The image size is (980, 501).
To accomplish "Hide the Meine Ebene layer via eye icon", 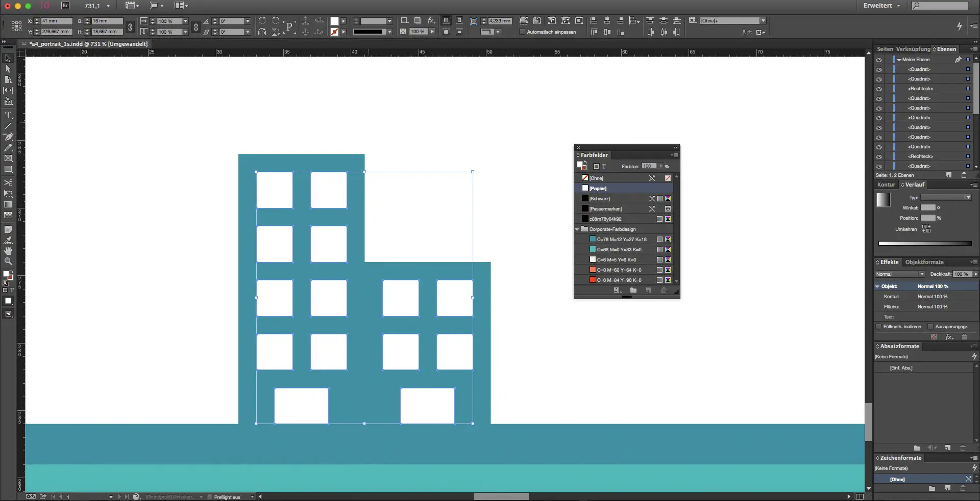I will (x=879, y=60).
